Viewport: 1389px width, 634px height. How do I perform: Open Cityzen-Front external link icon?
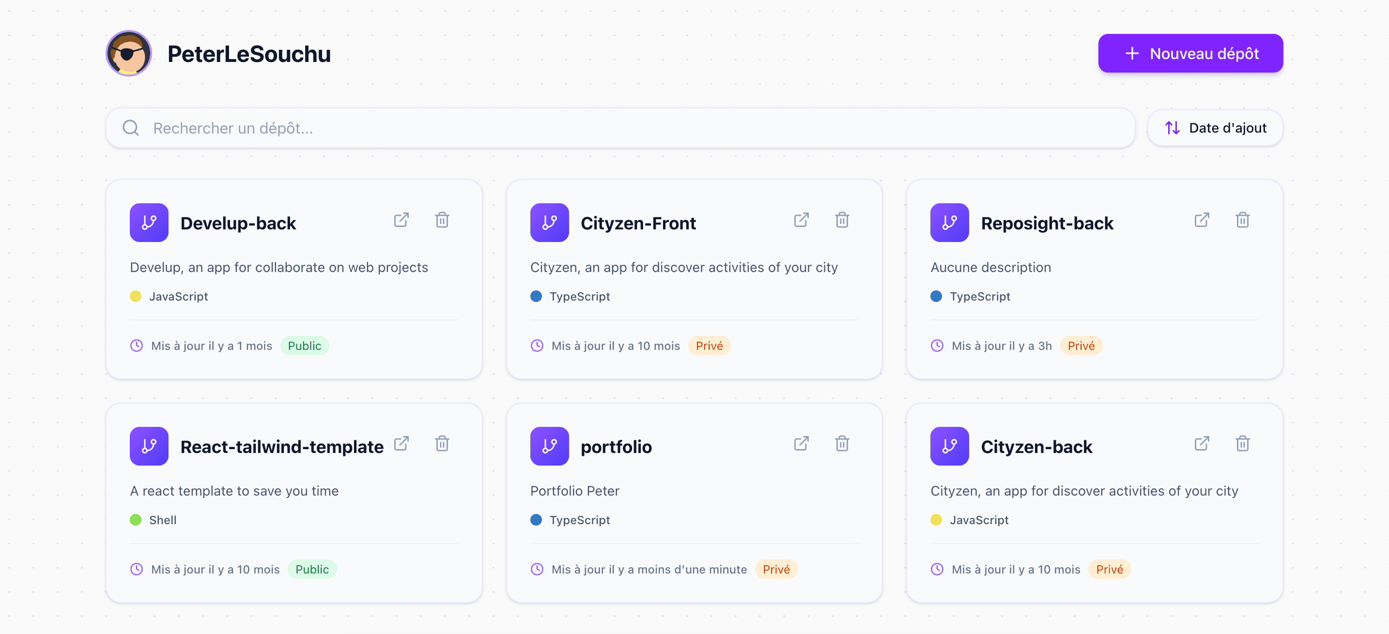tap(801, 220)
